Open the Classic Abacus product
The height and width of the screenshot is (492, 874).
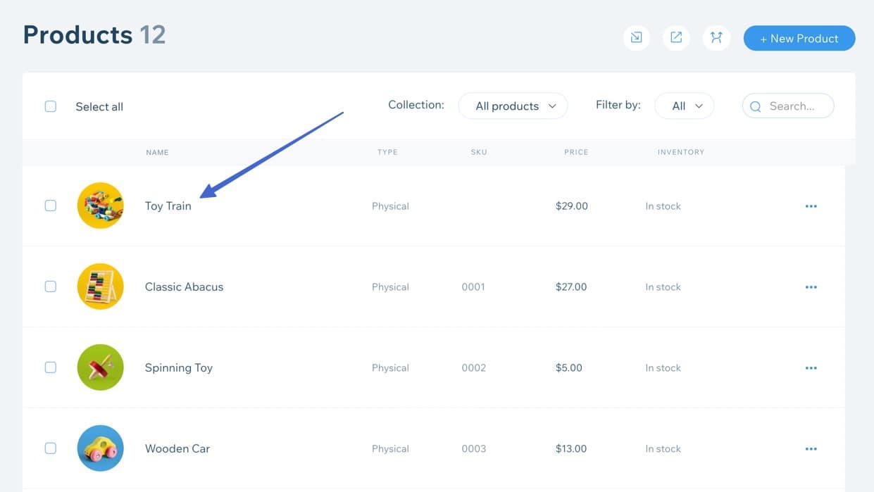click(184, 286)
